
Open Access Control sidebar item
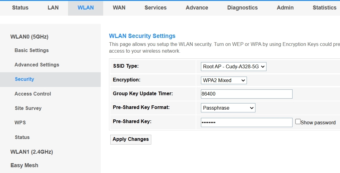pyautogui.click(x=32, y=94)
